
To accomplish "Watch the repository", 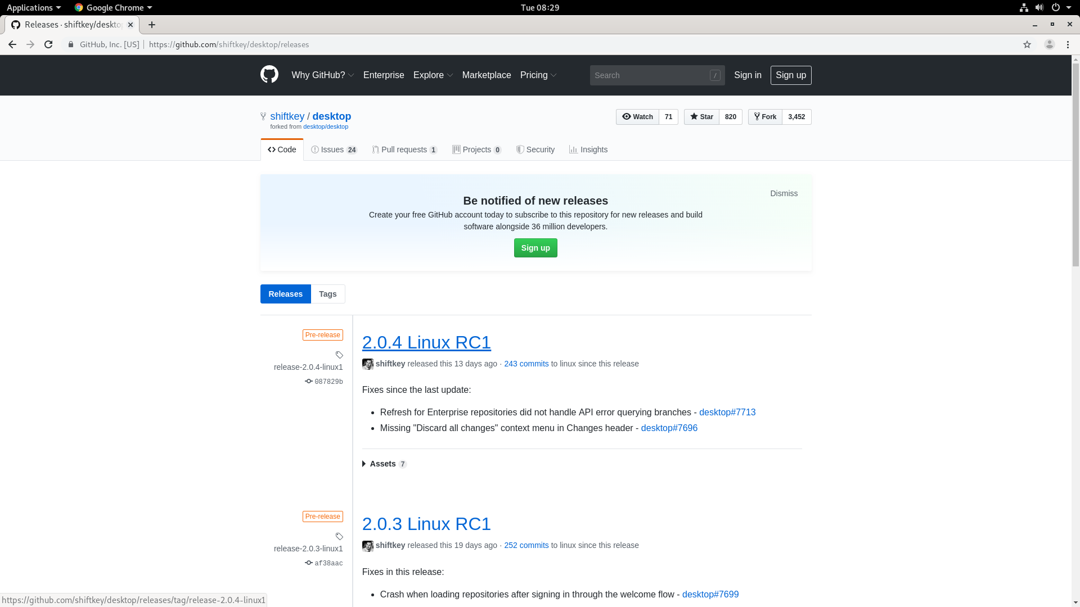I will click(x=637, y=117).
